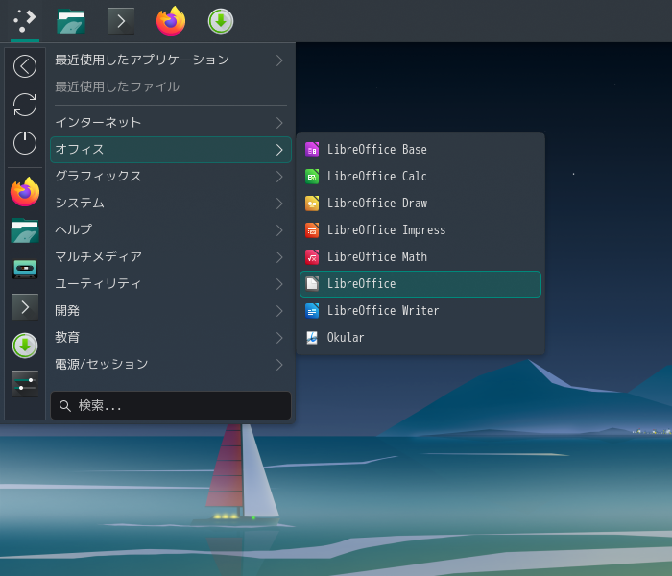
Task: Click the generic LibreOffice document icon
Action: point(312,284)
